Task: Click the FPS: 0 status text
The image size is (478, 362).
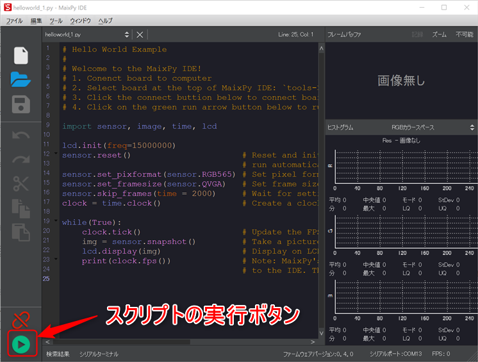Action: 441,354
